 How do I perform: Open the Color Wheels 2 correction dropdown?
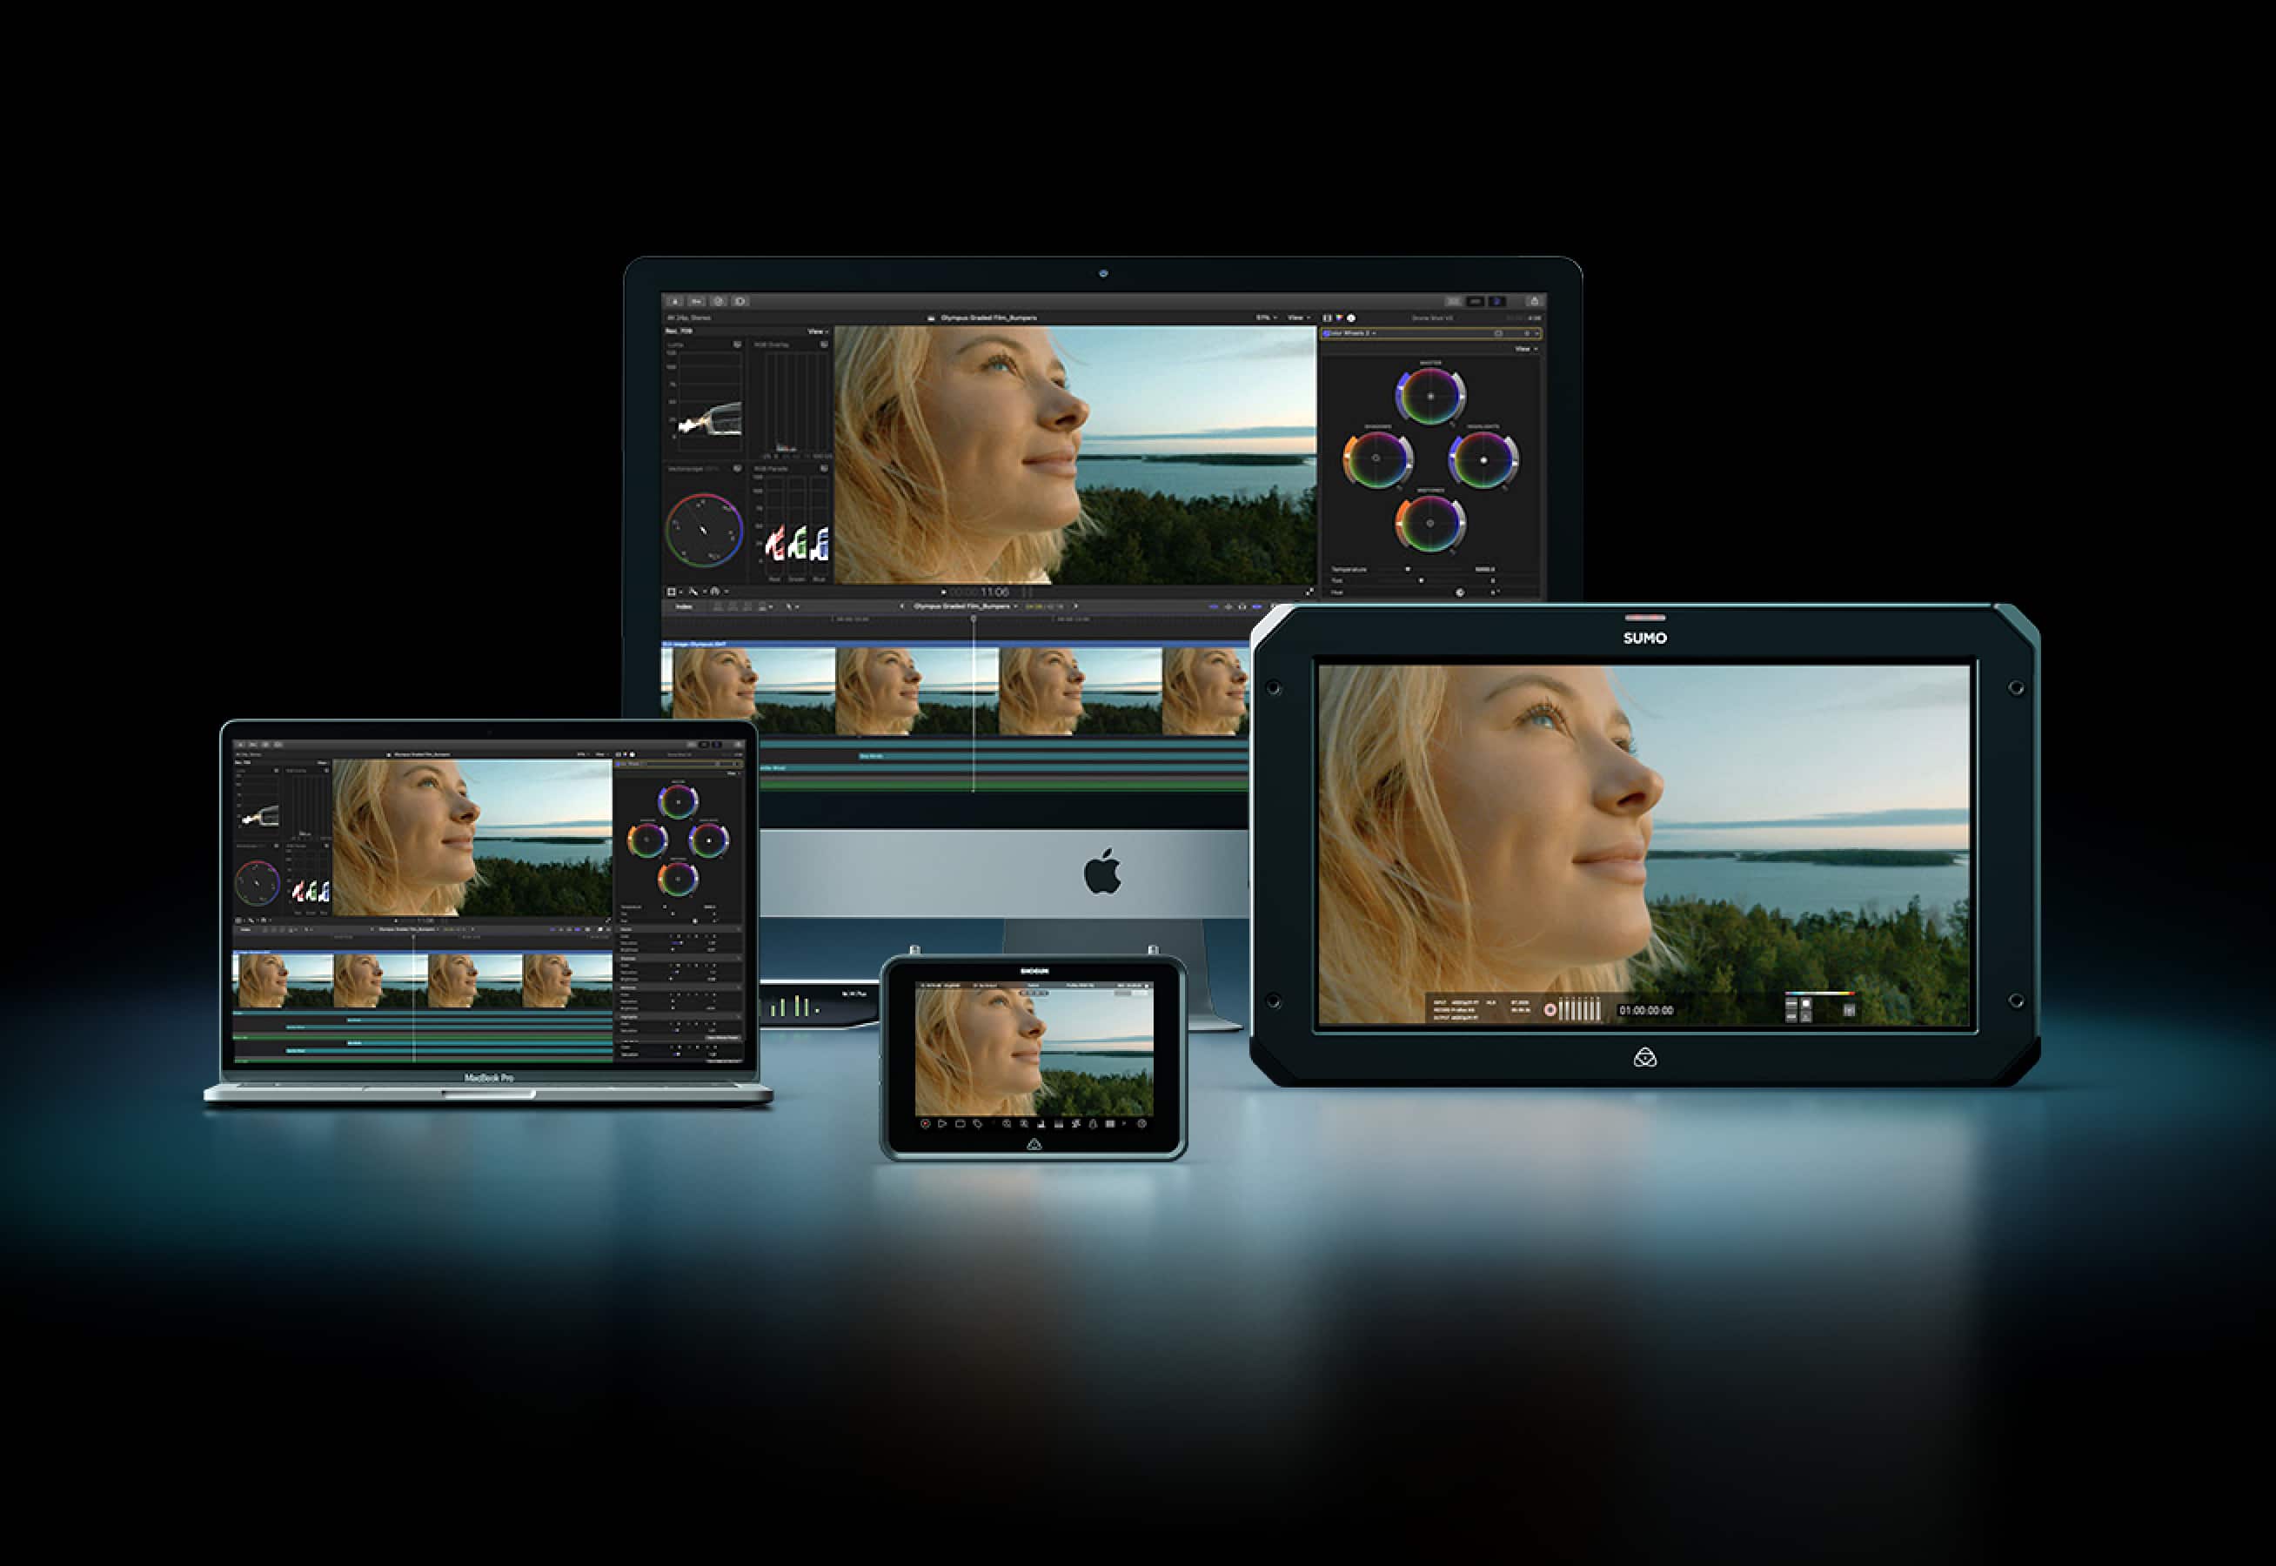(1354, 333)
